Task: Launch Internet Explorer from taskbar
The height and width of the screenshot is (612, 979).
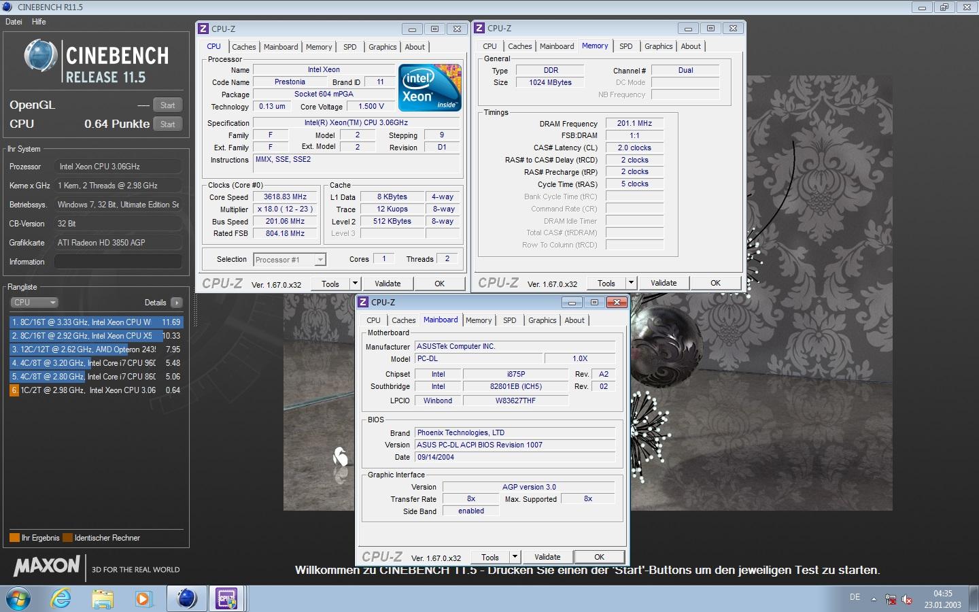Action: coord(61,598)
